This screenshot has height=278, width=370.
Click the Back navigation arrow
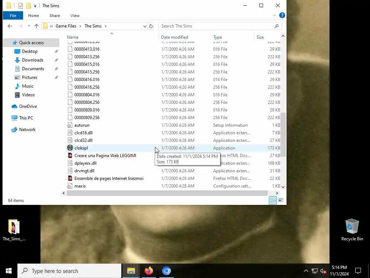click(10, 26)
